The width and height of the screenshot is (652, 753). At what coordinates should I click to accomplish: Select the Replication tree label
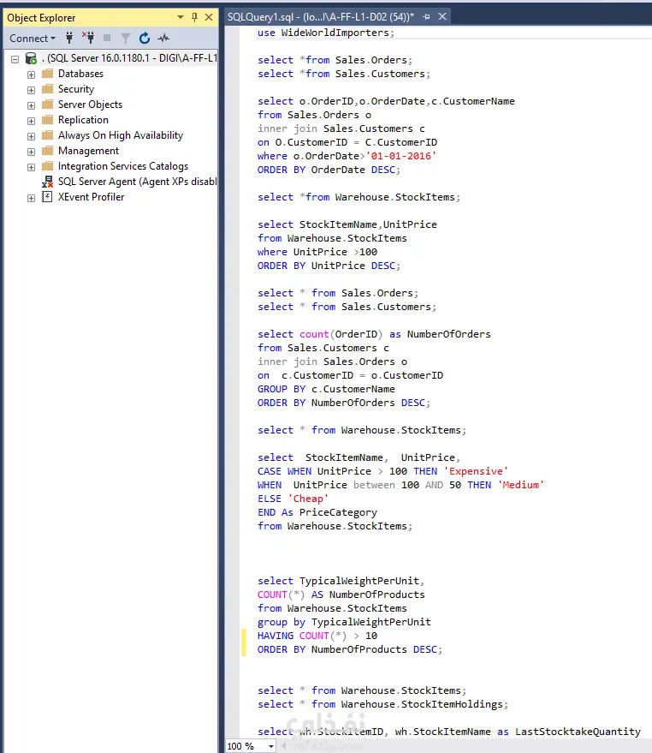tap(84, 120)
